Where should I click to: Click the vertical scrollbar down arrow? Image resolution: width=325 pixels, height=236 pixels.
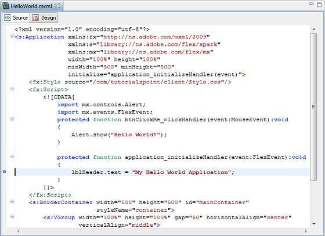314,224
